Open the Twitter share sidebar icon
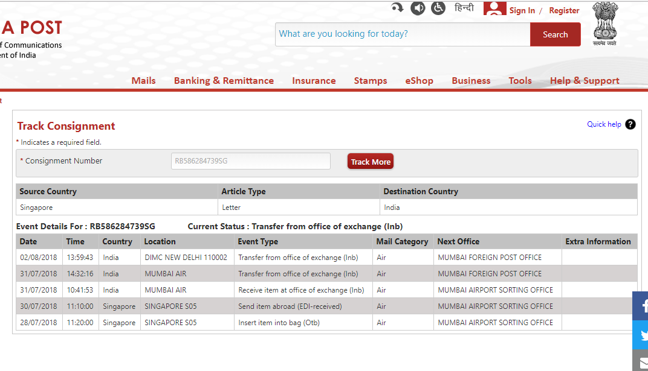The height and width of the screenshot is (371, 648). point(640,335)
